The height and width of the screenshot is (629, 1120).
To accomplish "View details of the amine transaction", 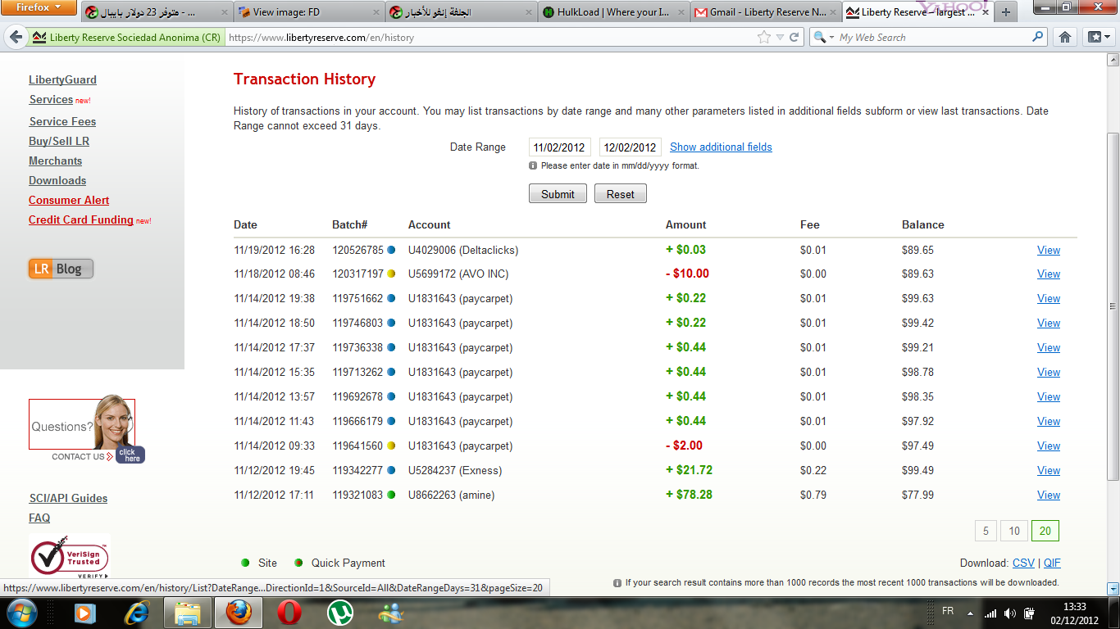I will 1049,495.
